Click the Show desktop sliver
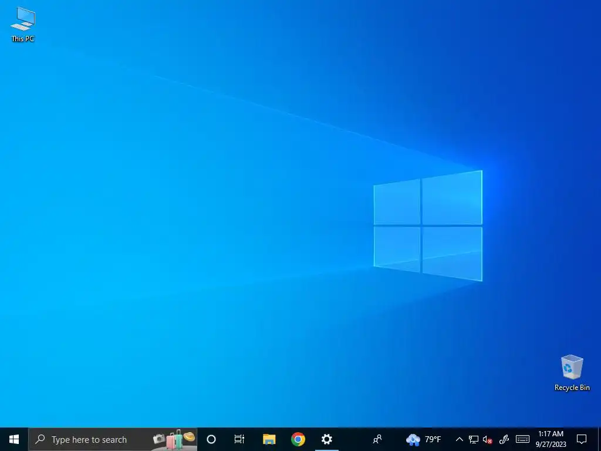Viewport: 601px width, 451px height. pyautogui.click(x=599, y=439)
